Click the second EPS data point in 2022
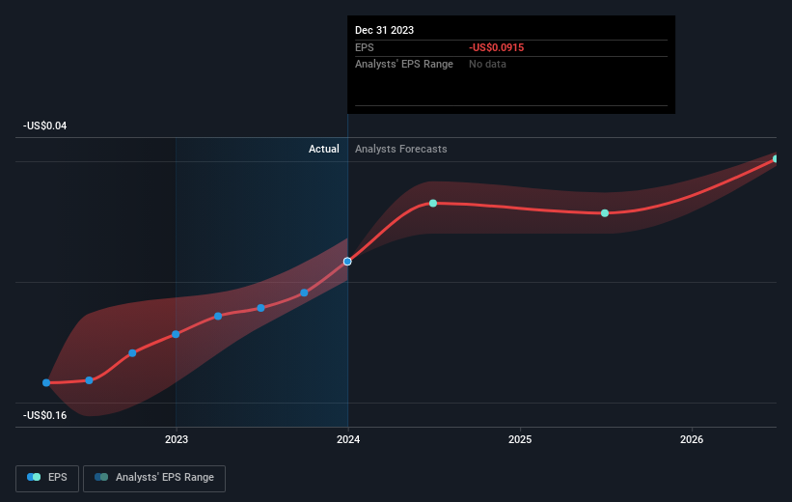The width and height of the screenshot is (792, 502). [89, 380]
